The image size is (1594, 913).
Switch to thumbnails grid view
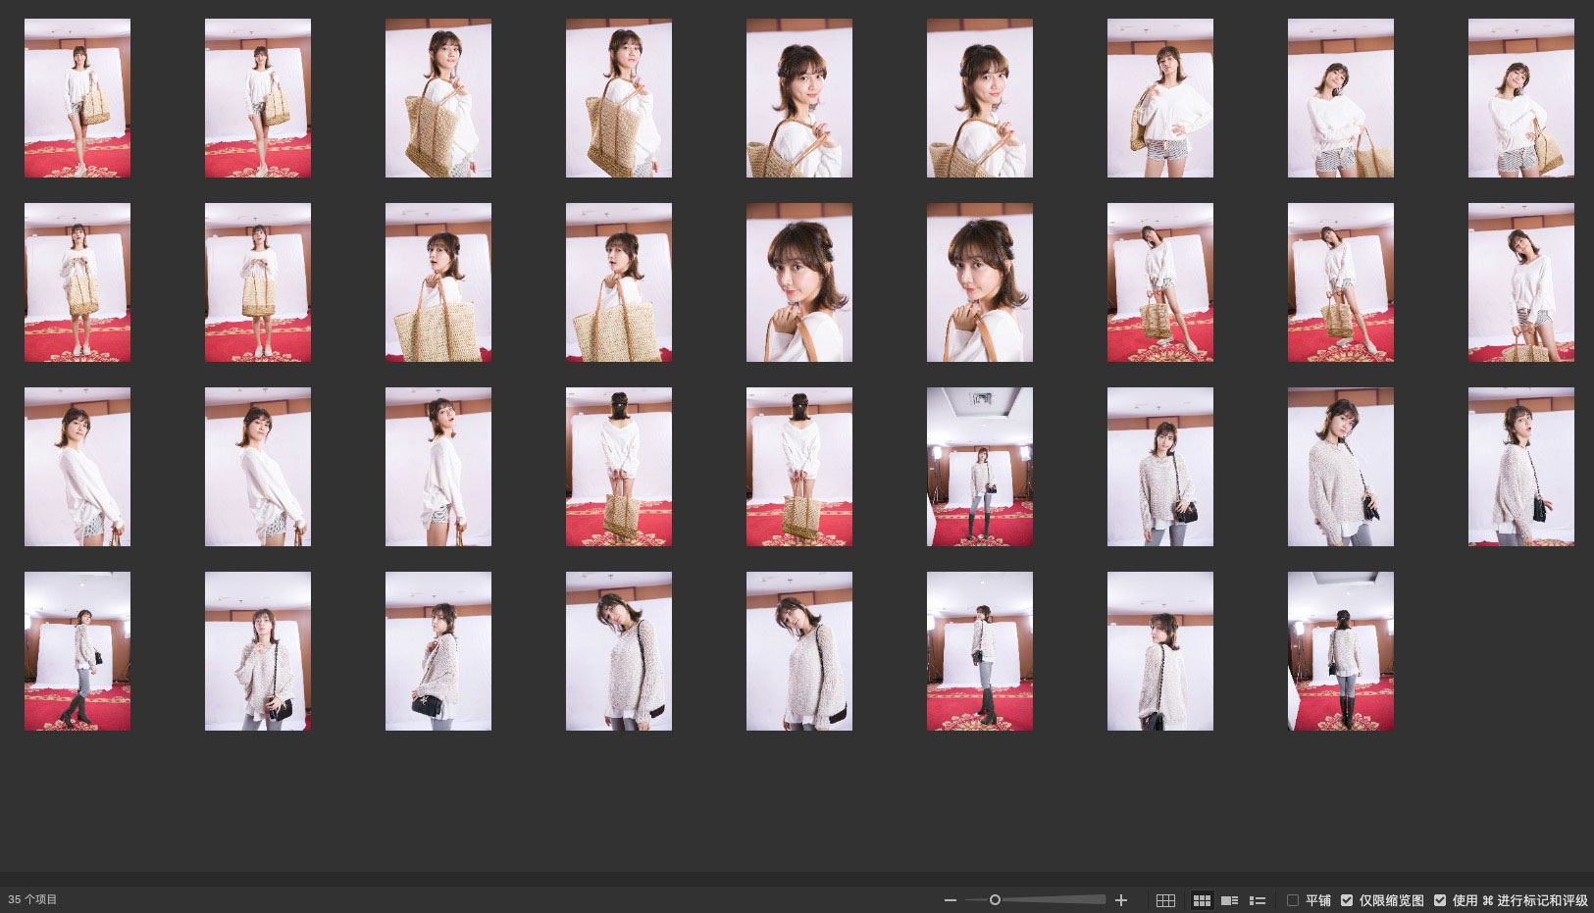pos(1202,900)
